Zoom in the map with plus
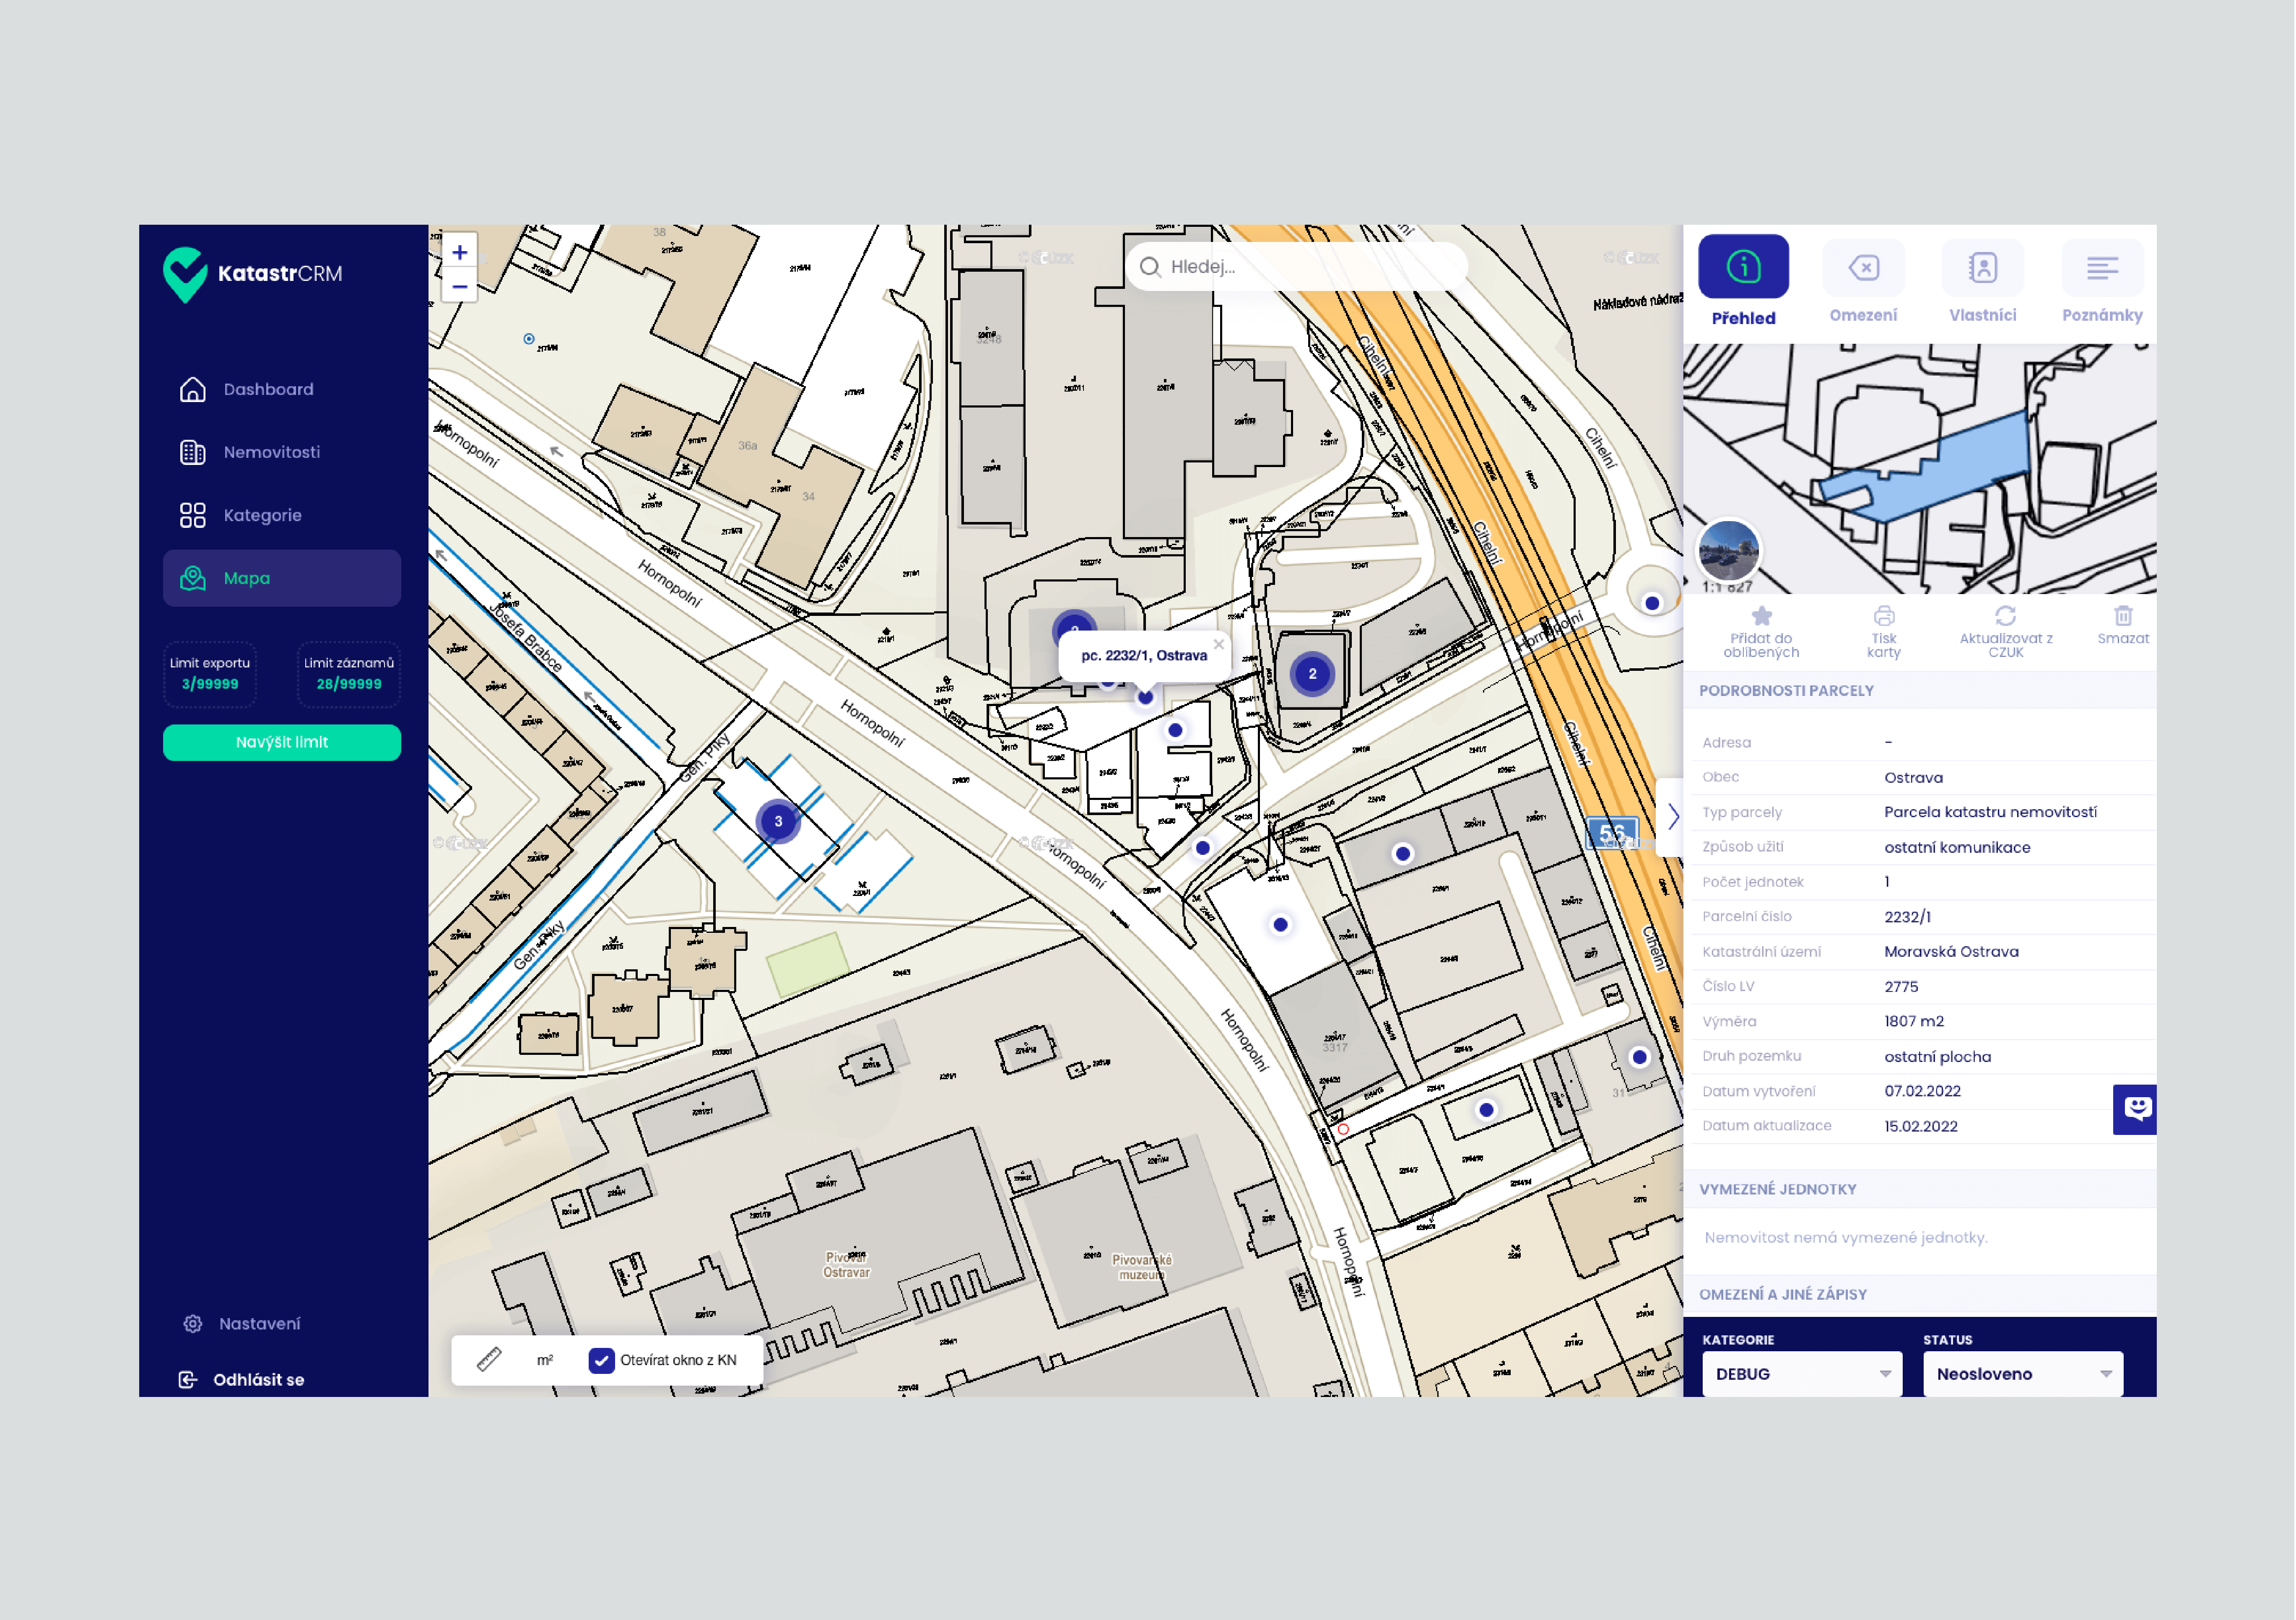Screen dimensions: 2296x1620 (x=460, y=252)
